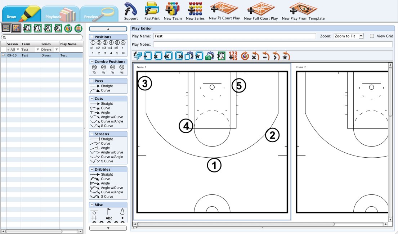
Task: Click the Support button
Action: point(131,10)
